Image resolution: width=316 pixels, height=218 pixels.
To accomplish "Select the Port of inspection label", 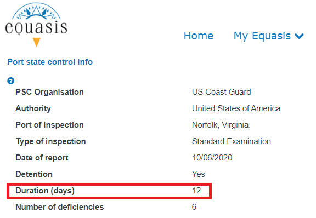I will (x=49, y=125).
